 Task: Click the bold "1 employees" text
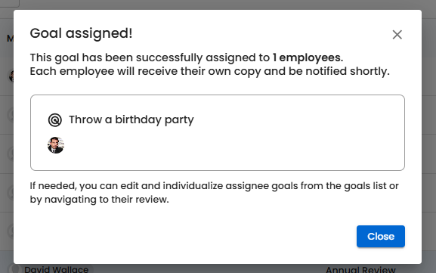tap(308, 57)
